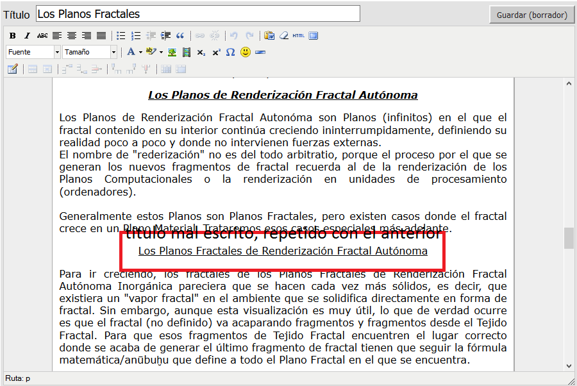
Task: Place cursor in paragraph starting 'Generalmente estos Planos'
Action: 283,222
